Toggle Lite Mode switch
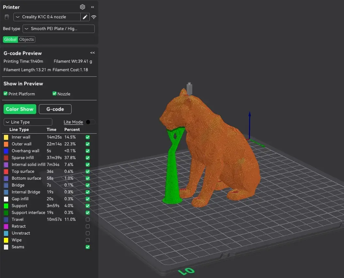The width and height of the screenshot is (344, 278). [90, 122]
